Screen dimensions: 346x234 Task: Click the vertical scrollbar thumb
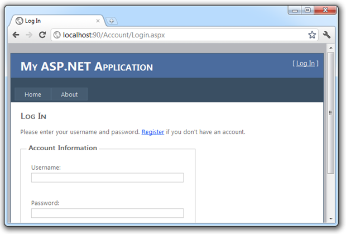coord(330,113)
